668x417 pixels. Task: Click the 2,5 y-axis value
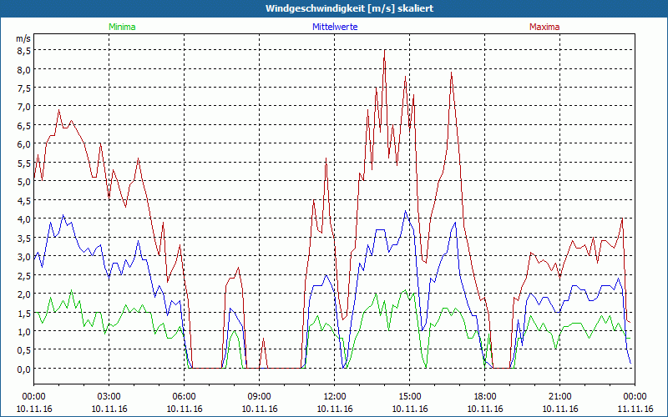click(24, 275)
